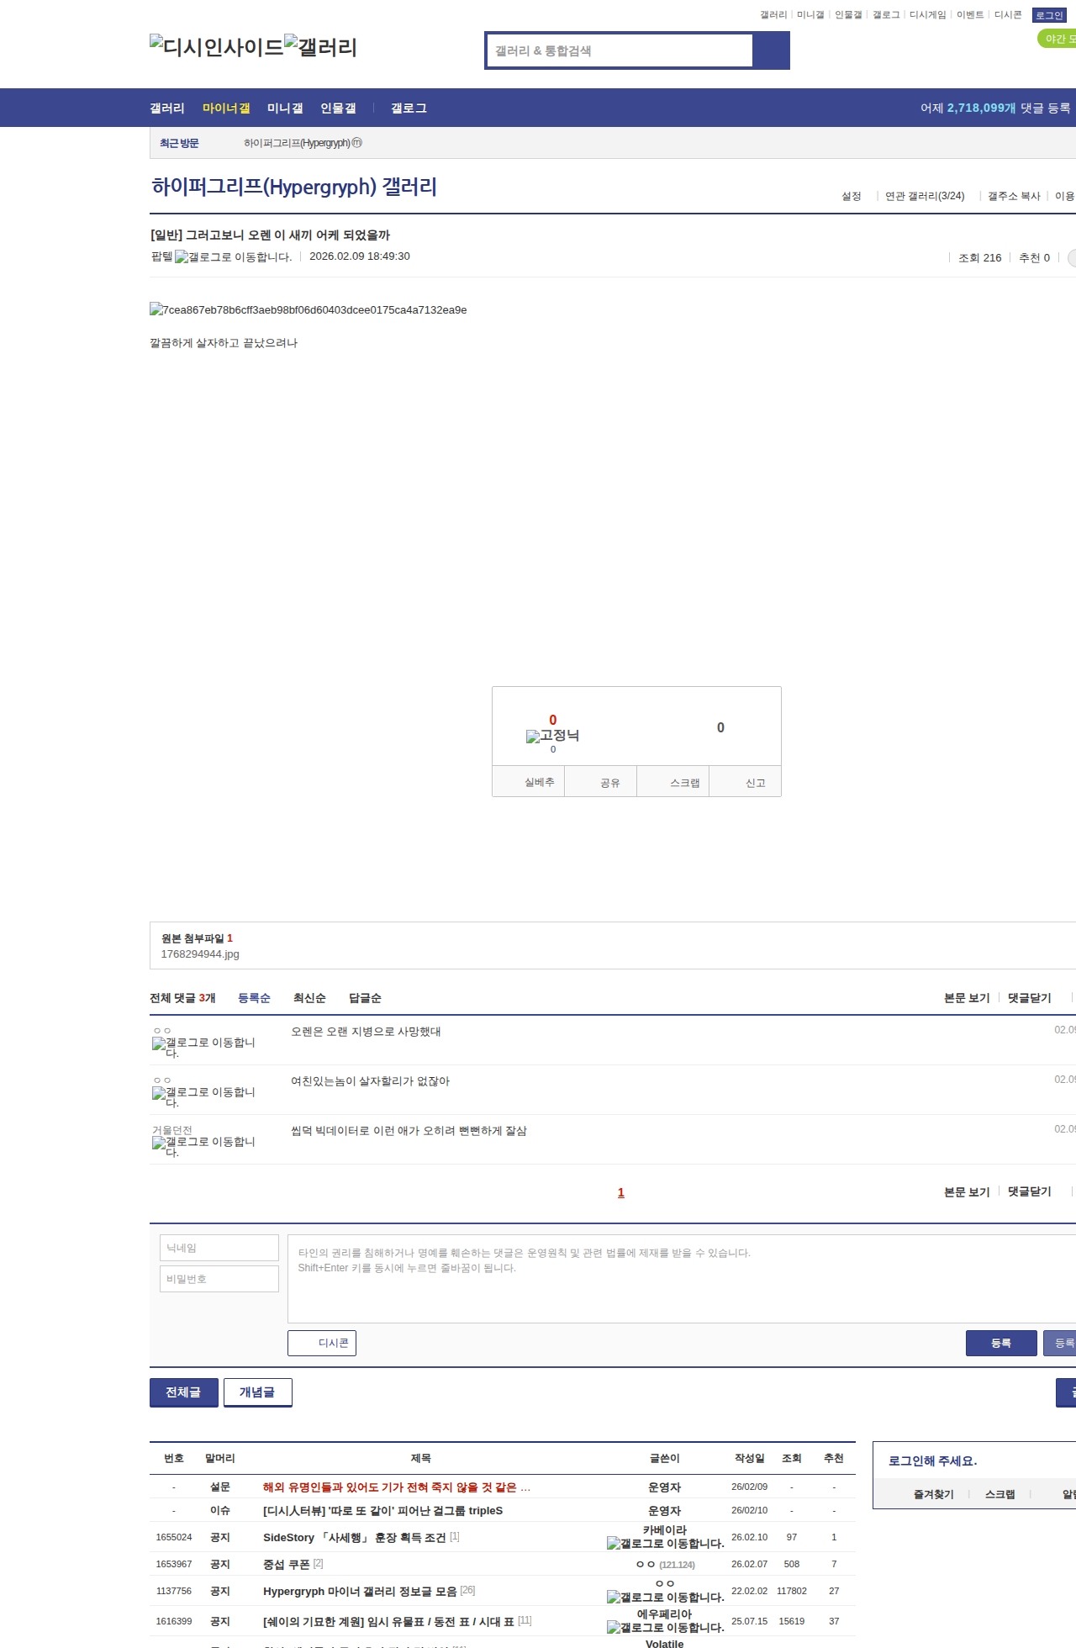Click the 로그인 button in the top bar
The height and width of the screenshot is (1648, 1076).
coord(1049,15)
